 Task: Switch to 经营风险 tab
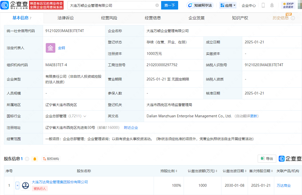coord(109,18)
